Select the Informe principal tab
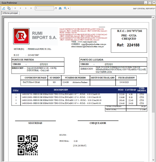Image resolution: width=156 pixels, height=162 pixels. point(10,13)
